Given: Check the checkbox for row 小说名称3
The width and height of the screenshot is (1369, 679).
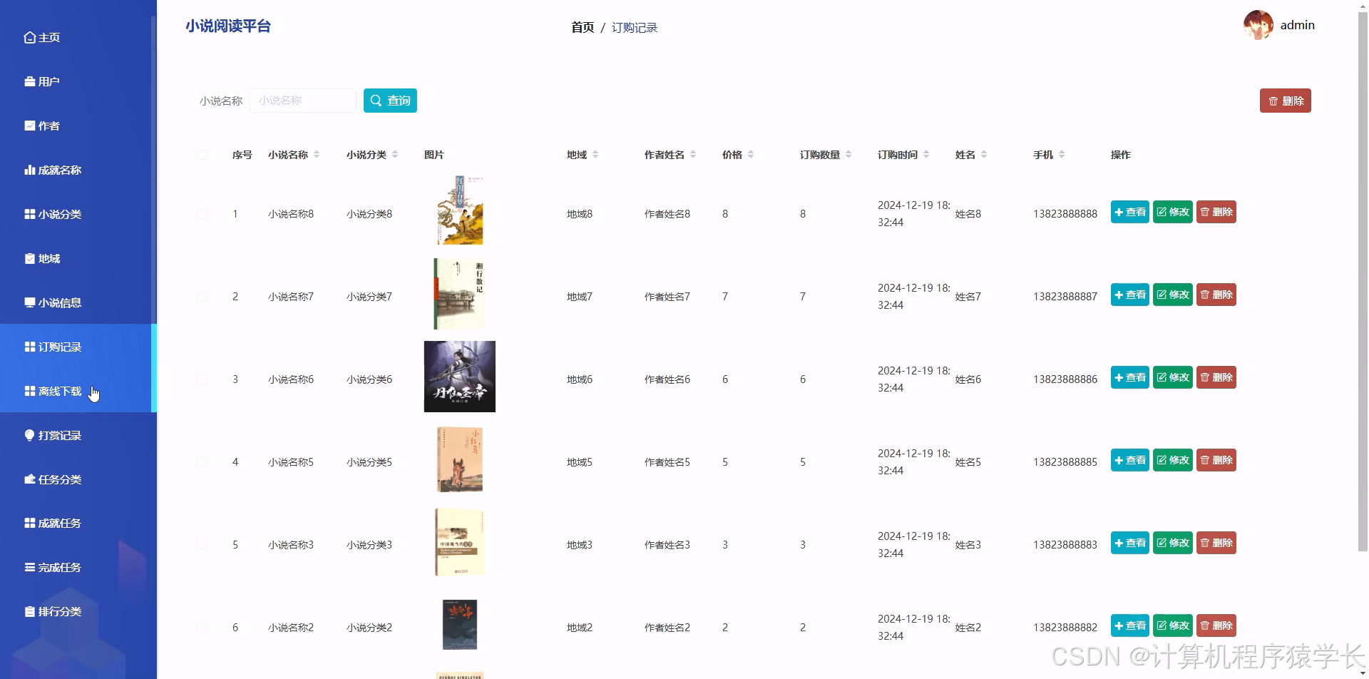Looking at the screenshot, I should point(202,545).
